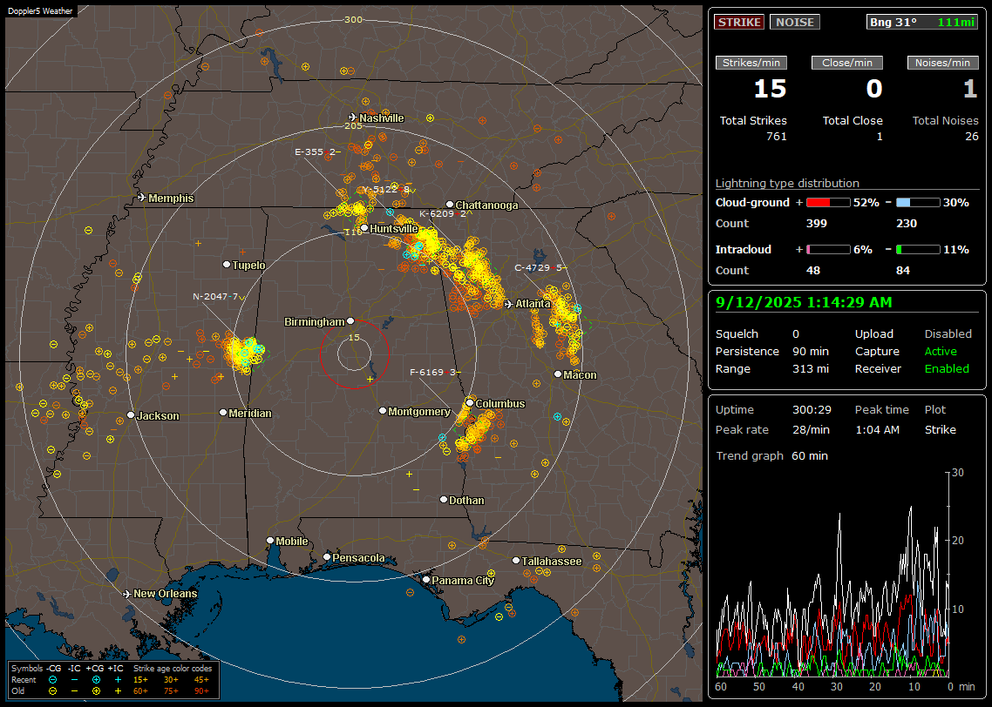The height and width of the screenshot is (707, 992).
Task: Click the positive cloud-ground red bar
Action: [x=828, y=203]
